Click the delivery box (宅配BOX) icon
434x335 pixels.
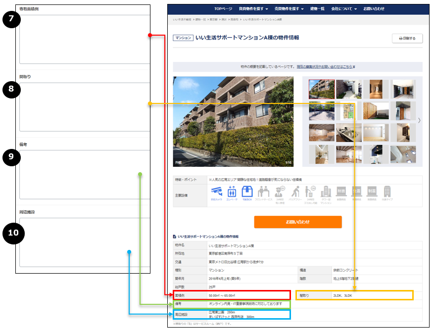pos(247,192)
